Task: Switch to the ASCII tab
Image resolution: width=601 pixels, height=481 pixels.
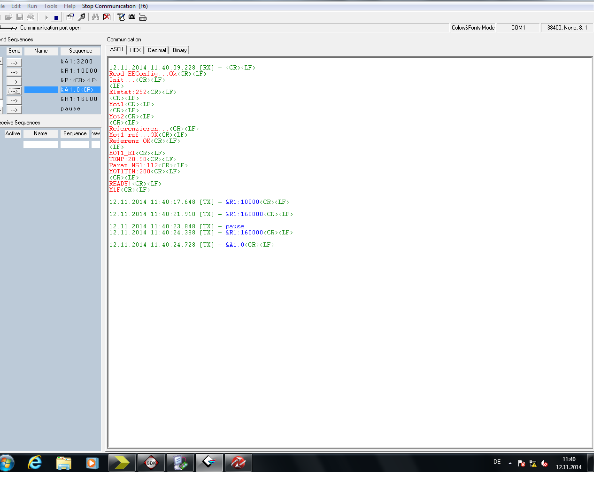Action: point(116,49)
